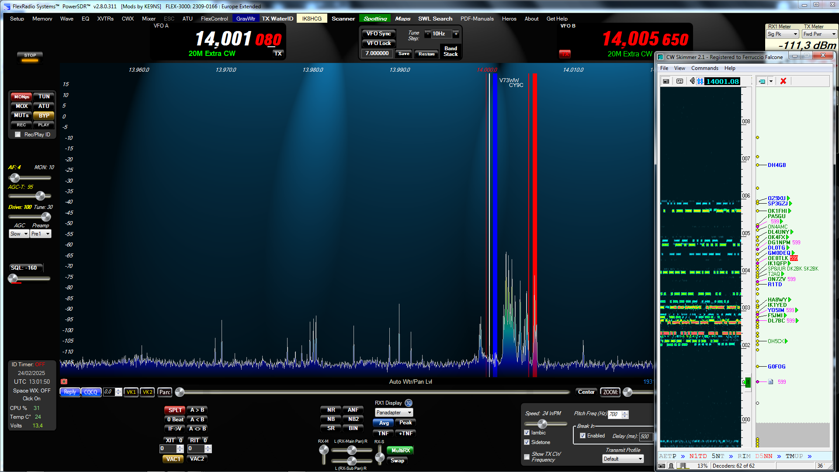Click the Reply button
Screen dimensions: 839x472
pyautogui.click(x=70, y=392)
